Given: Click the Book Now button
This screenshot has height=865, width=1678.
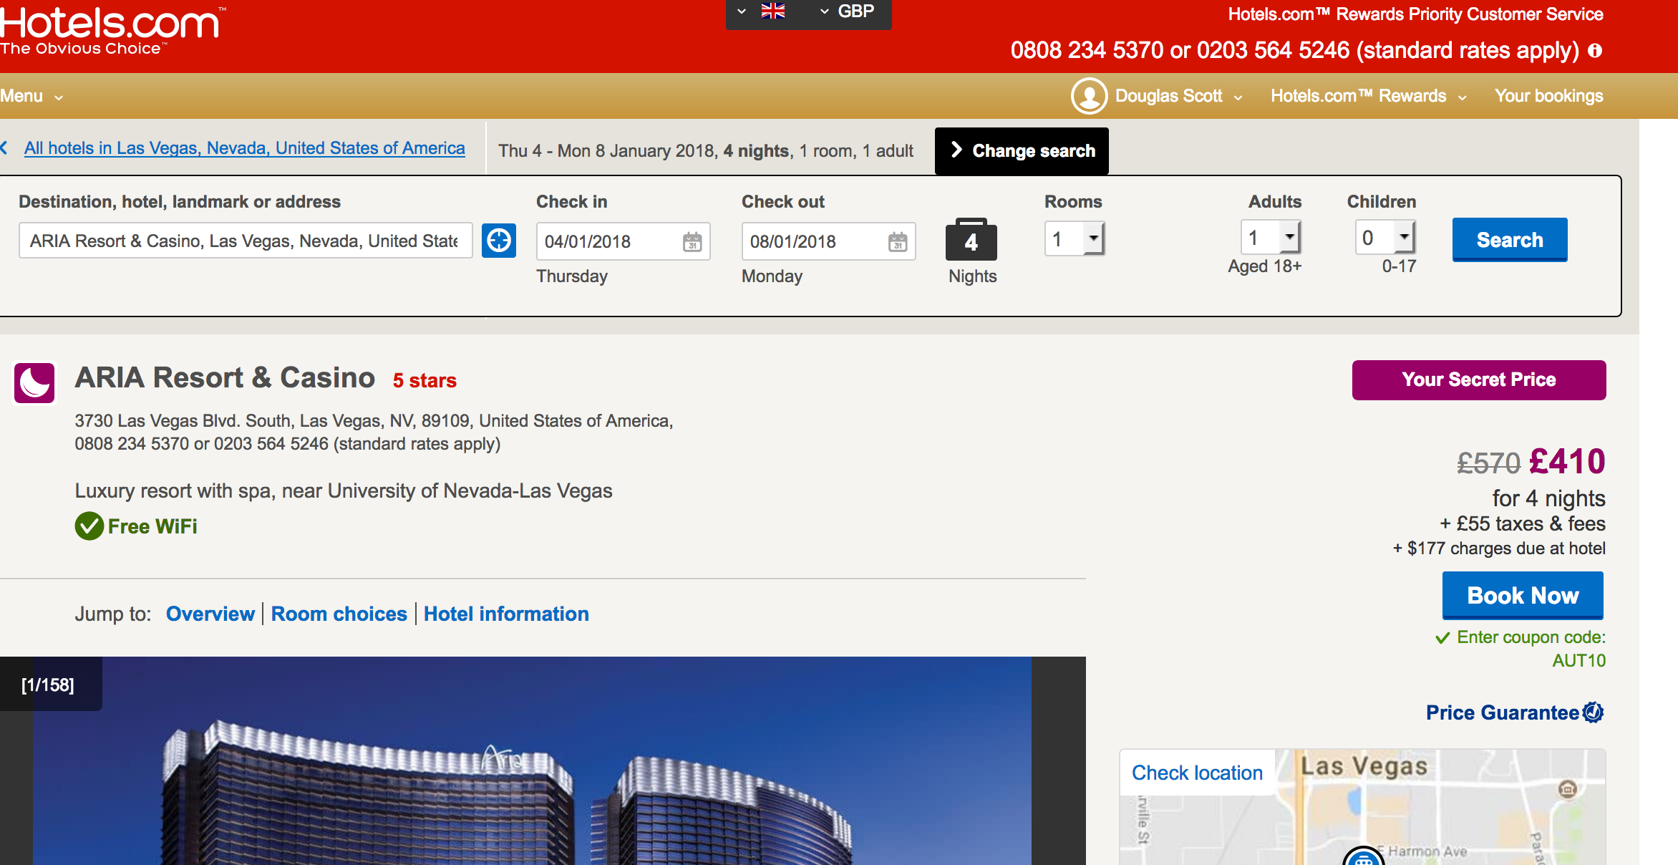Looking at the screenshot, I should pos(1523,596).
